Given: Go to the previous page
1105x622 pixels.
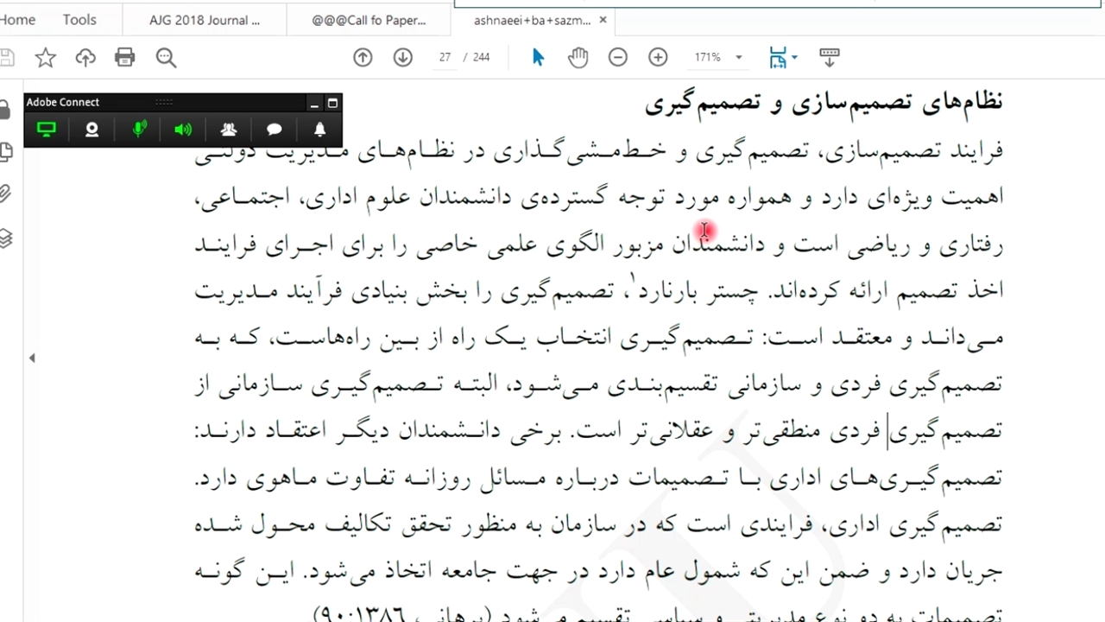Looking at the screenshot, I should click(x=363, y=57).
